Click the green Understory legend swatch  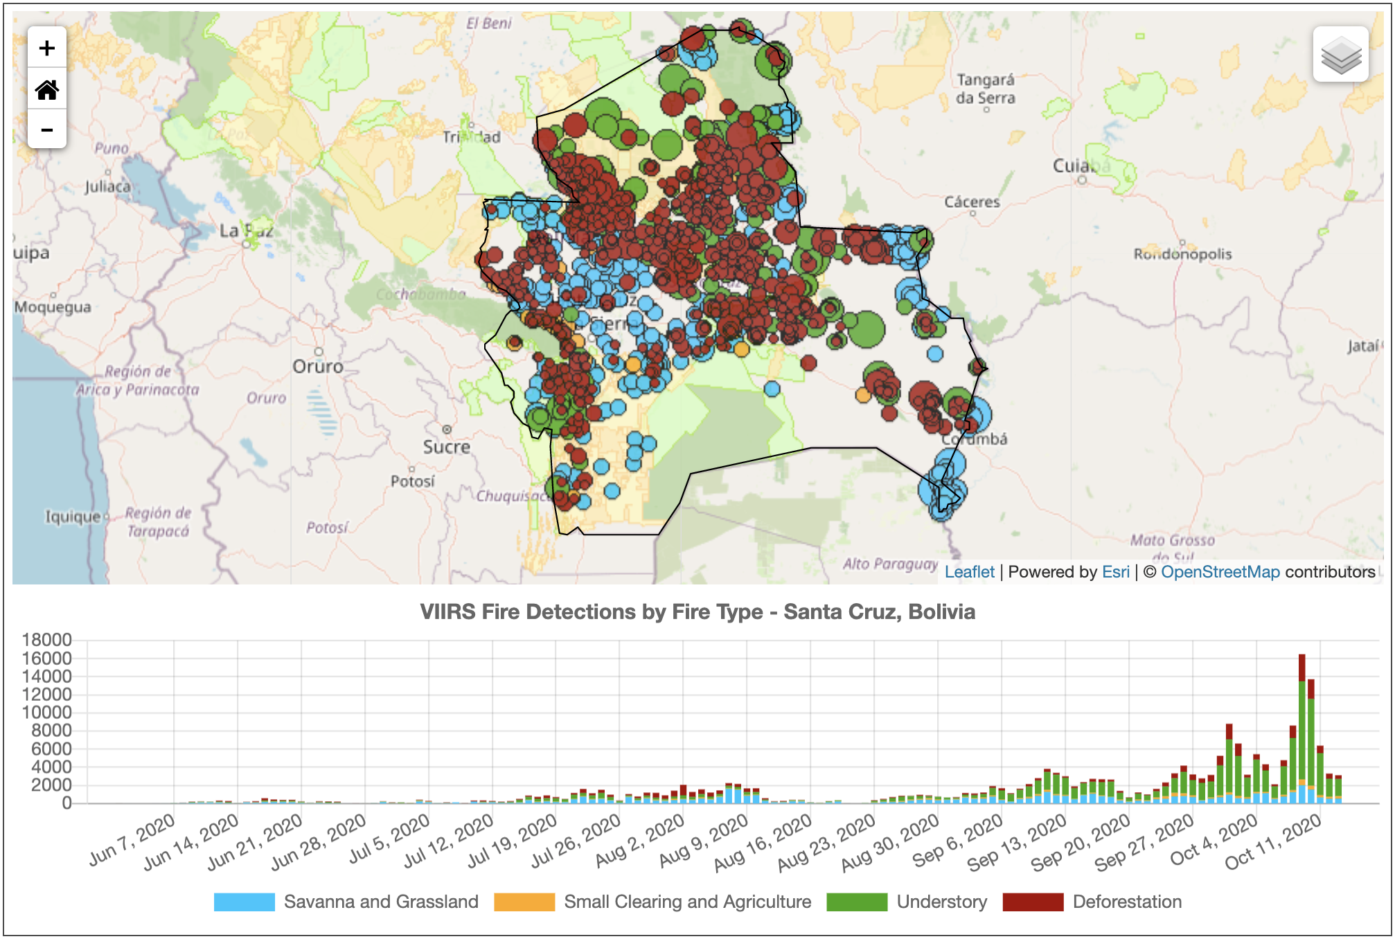click(857, 902)
